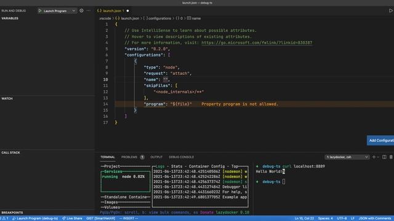Switch to the OUTPUT panel tab
Image resolution: width=394 pixels, height=221 pixels.
156,157
